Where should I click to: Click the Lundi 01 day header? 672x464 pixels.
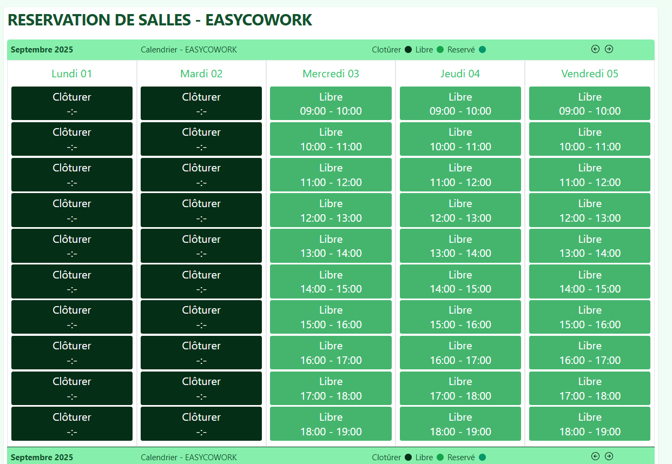(x=72, y=74)
